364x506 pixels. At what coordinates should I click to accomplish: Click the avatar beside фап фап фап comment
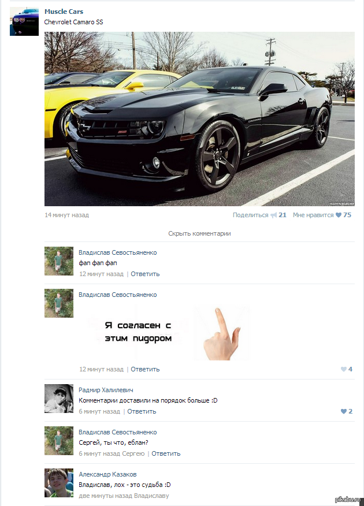59,261
